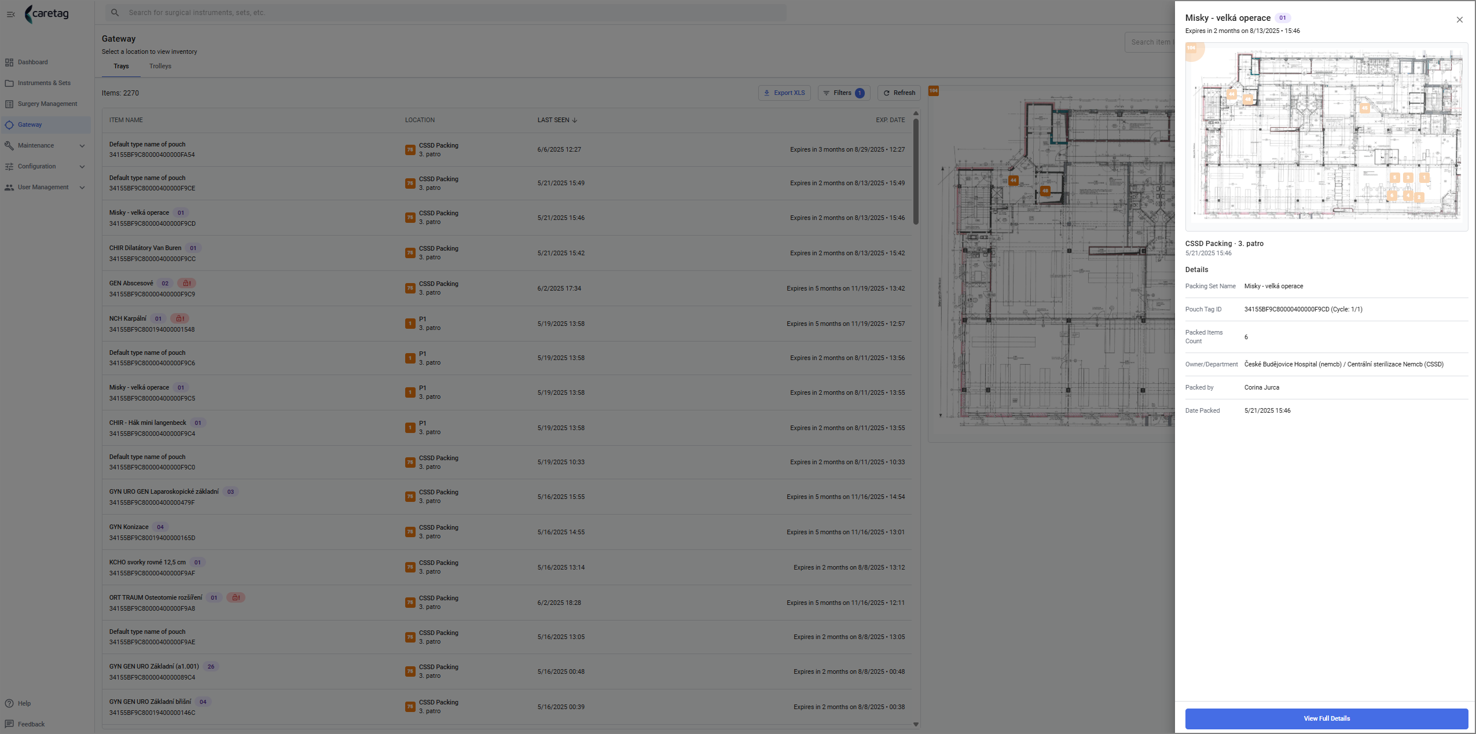This screenshot has width=1476, height=734.
Task: Select GYN URO GEN Laparoskopické základní row
Action: pyautogui.click(x=506, y=497)
